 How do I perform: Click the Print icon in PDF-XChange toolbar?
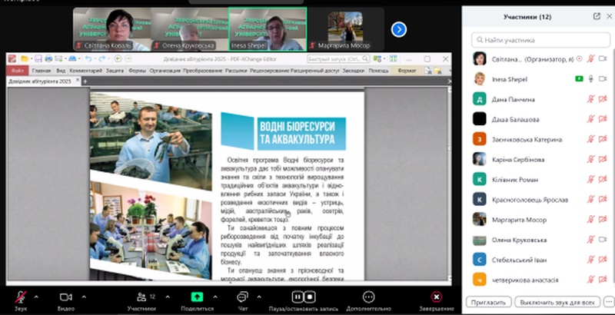click(x=48, y=59)
